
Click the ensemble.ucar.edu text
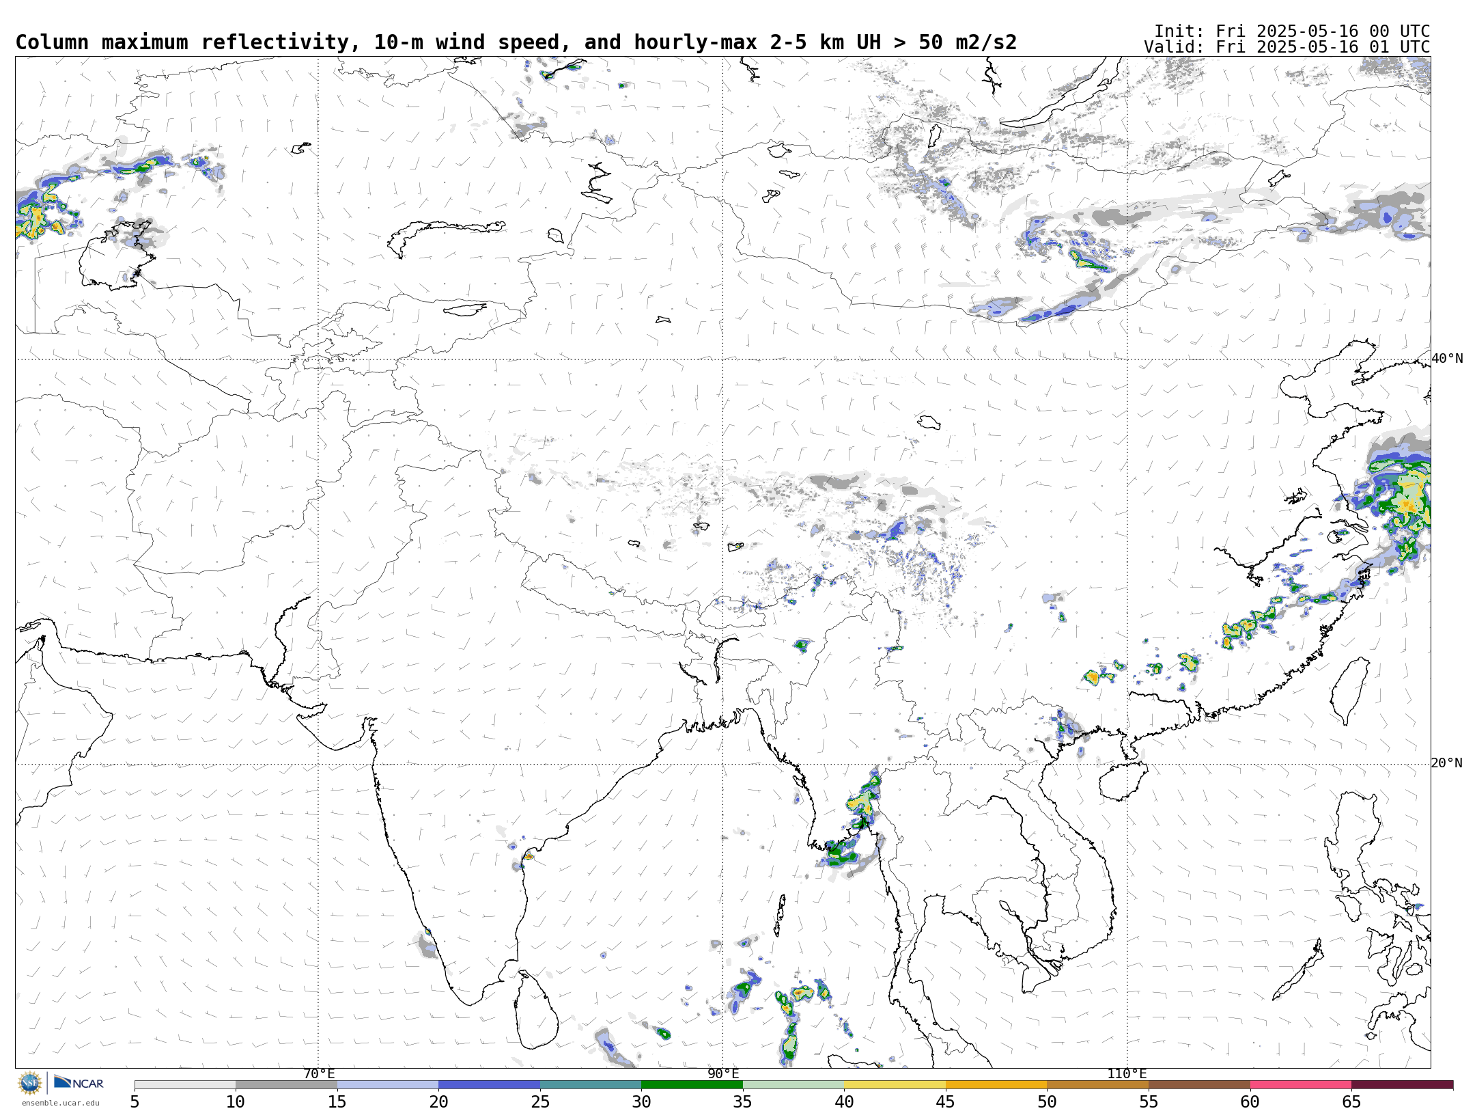coord(60,1103)
